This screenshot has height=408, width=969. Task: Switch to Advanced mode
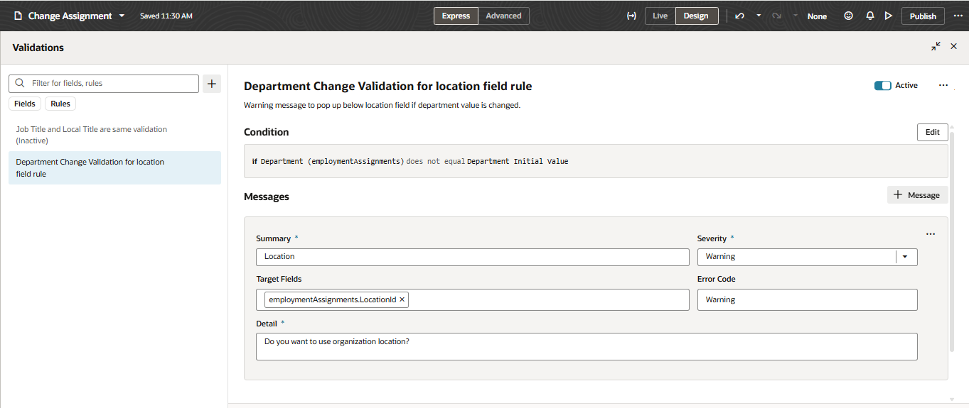[x=503, y=16]
